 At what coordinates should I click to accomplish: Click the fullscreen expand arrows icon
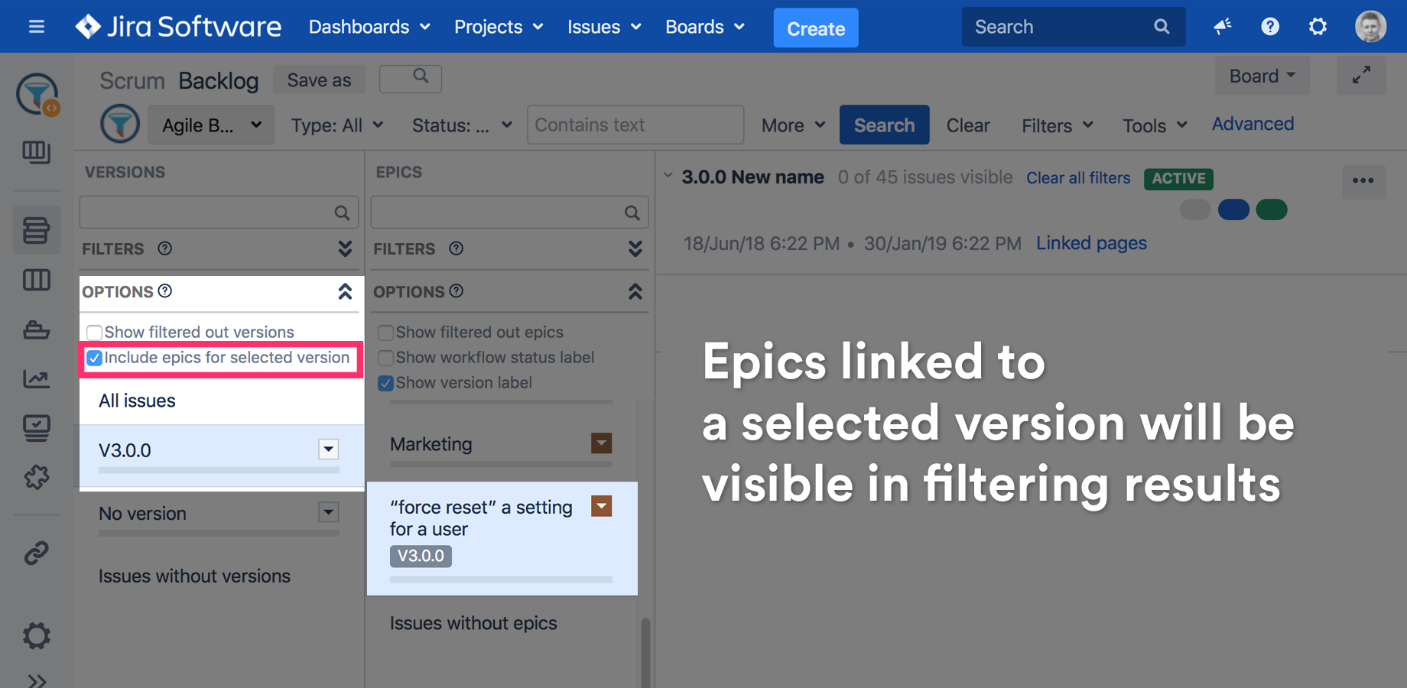1361,76
